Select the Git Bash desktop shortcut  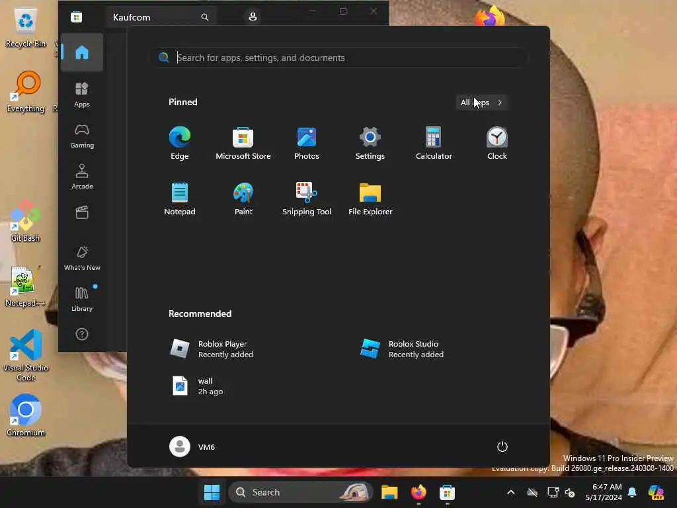pos(26,221)
